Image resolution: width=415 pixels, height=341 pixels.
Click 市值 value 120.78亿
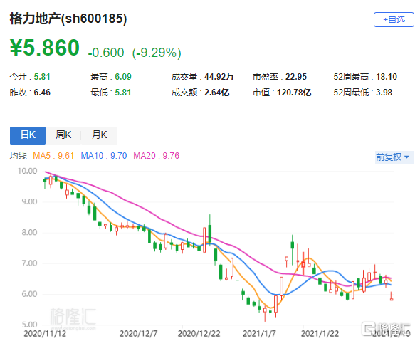coord(294,93)
